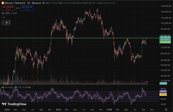Click the 2024 label on time axis
Image resolution: width=173 pixels, height=112 pixels.
coord(7,110)
